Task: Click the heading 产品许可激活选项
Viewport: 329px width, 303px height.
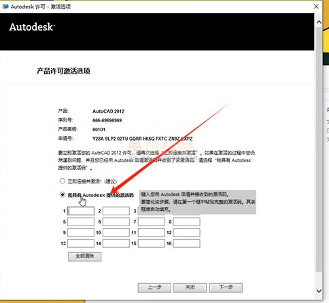Action: (63, 71)
